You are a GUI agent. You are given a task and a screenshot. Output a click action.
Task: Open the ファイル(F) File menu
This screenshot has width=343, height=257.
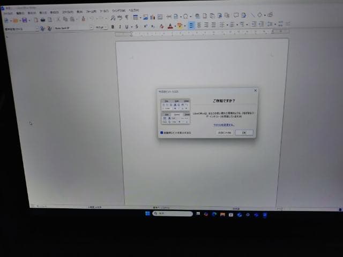coord(8,13)
